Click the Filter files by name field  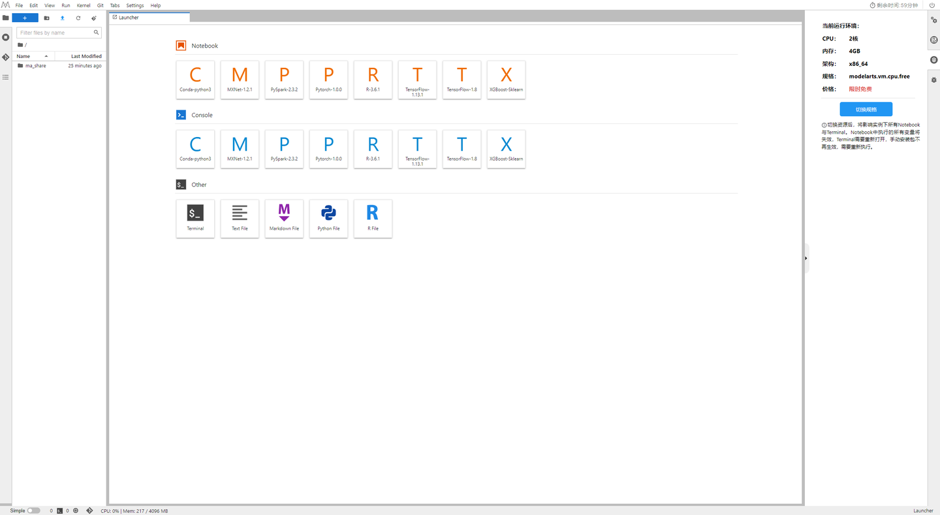click(x=59, y=33)
